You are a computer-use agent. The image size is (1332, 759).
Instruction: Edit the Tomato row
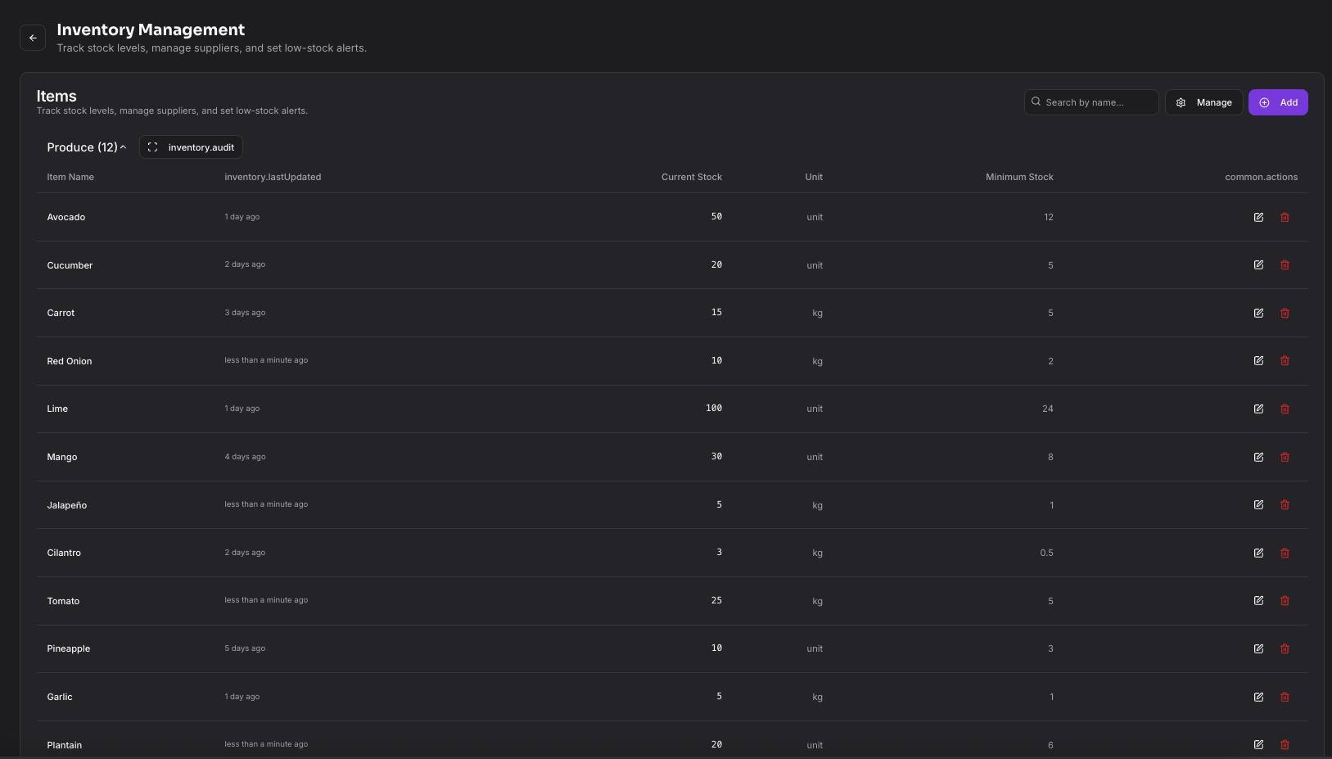[1258, 600]
